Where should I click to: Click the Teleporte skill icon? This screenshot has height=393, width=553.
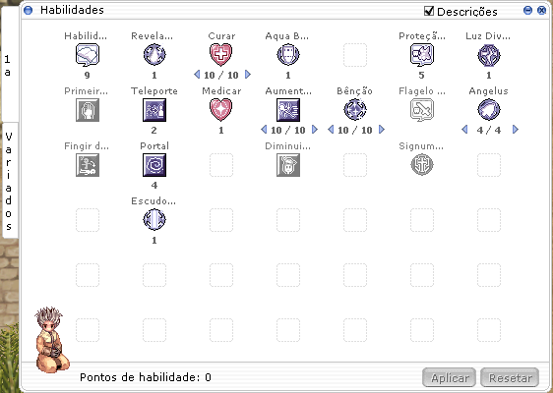click(x=154, y=110)
